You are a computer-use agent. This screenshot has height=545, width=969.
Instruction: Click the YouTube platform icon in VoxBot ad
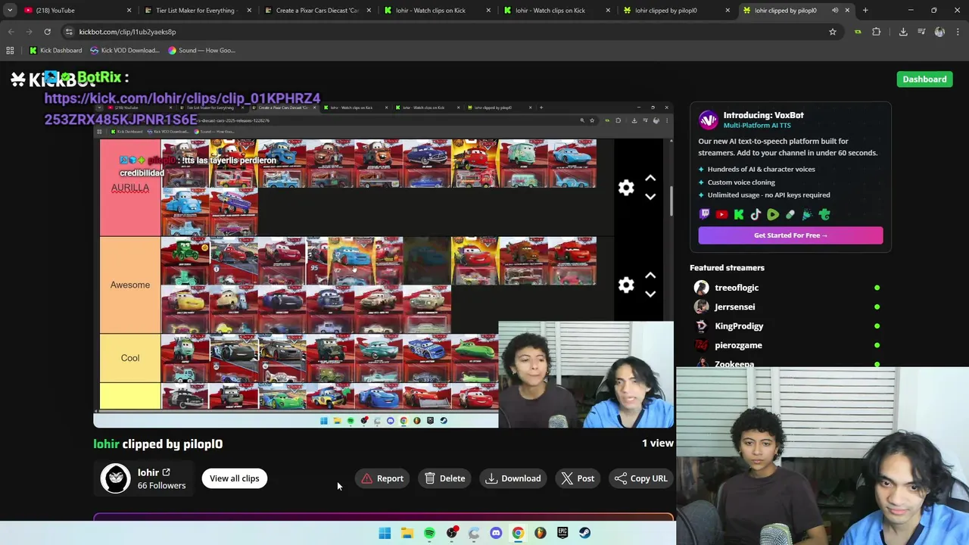(x=721, y=214)
